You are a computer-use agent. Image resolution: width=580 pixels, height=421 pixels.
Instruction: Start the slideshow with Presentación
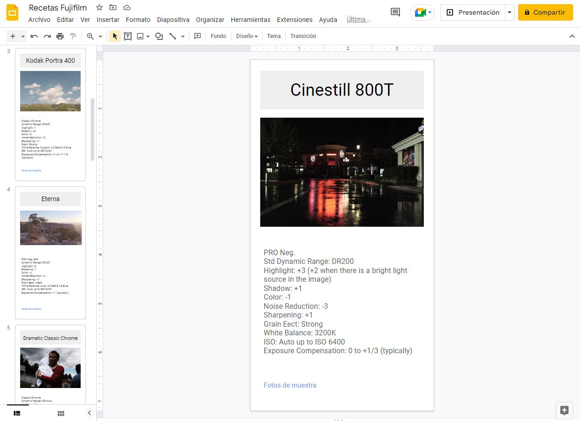473,12
